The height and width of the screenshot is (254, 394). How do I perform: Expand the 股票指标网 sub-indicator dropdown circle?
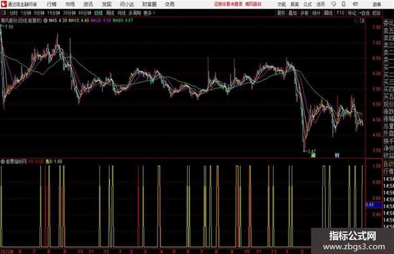tap(3, 161)
